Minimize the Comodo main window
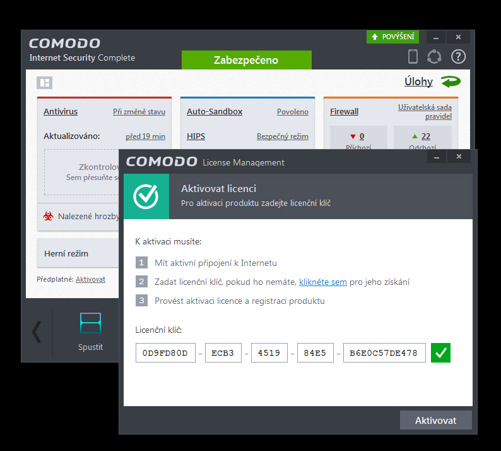501x451 pixels. (x=436, y=37)
